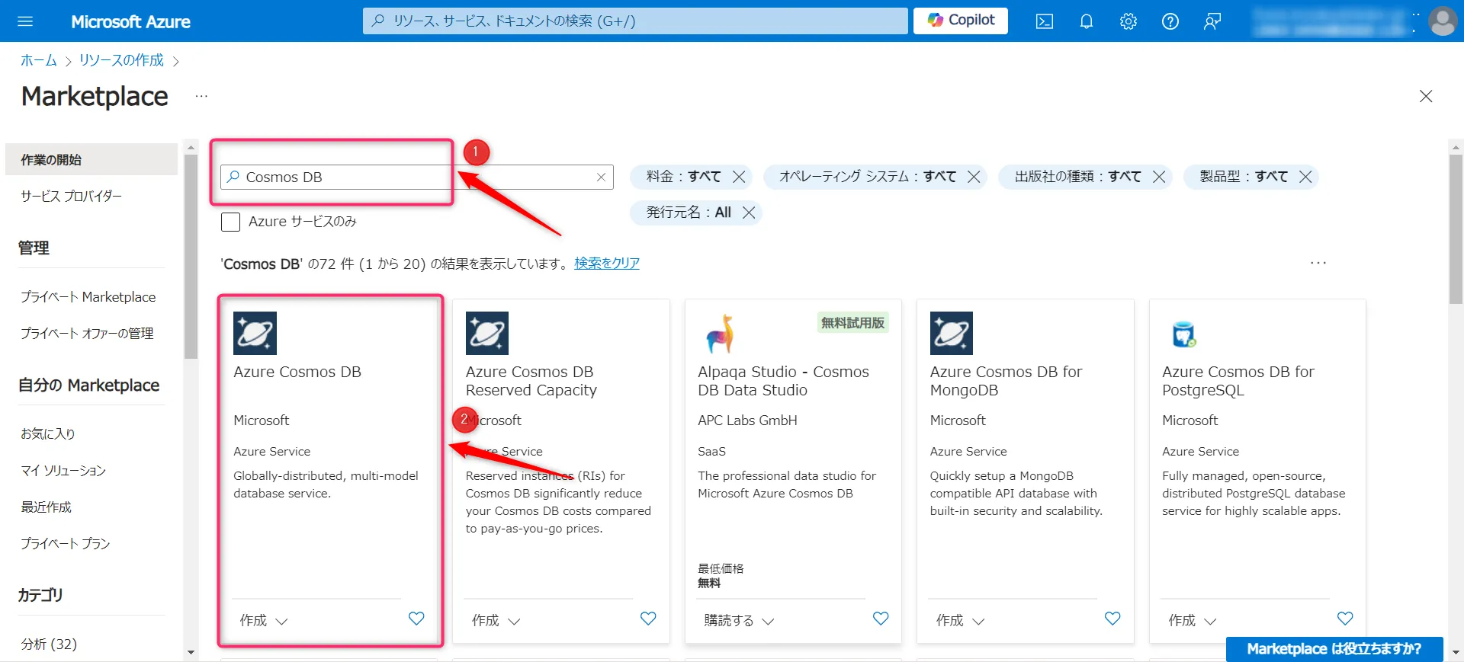Enable the Azure サービスのみ checkbox

(x=230, y=222)
